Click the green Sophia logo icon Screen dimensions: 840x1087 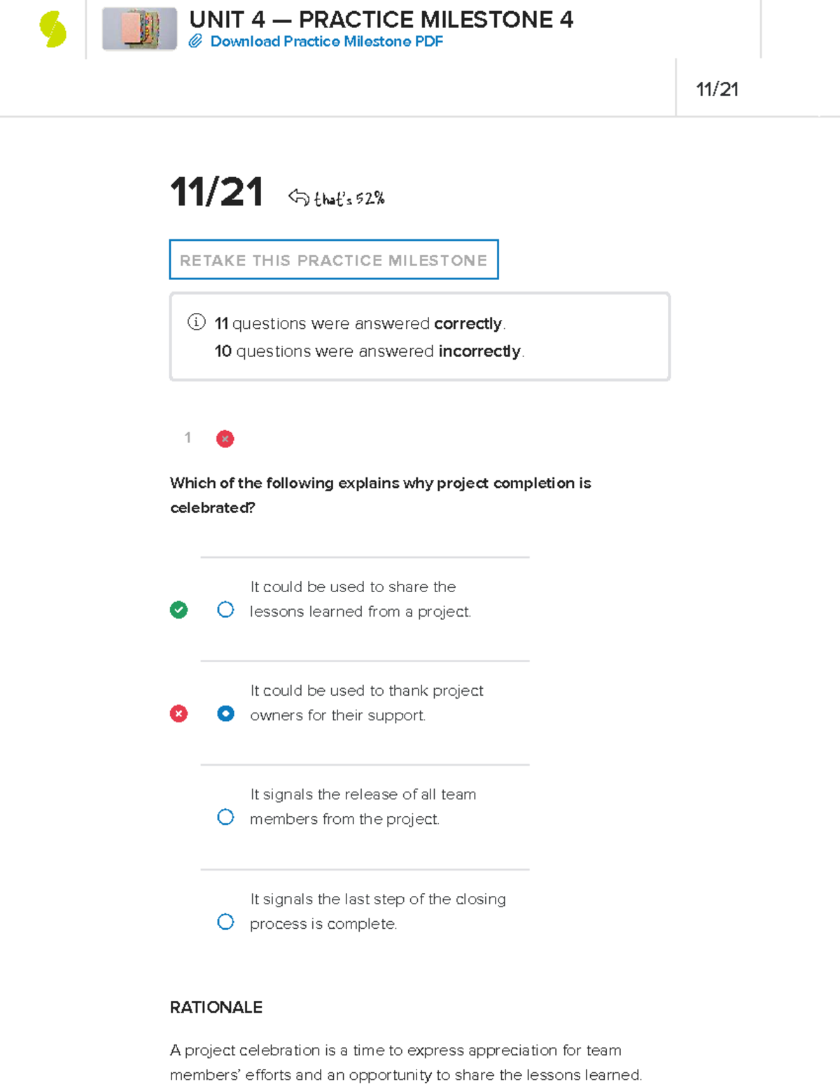coord(52,29)
